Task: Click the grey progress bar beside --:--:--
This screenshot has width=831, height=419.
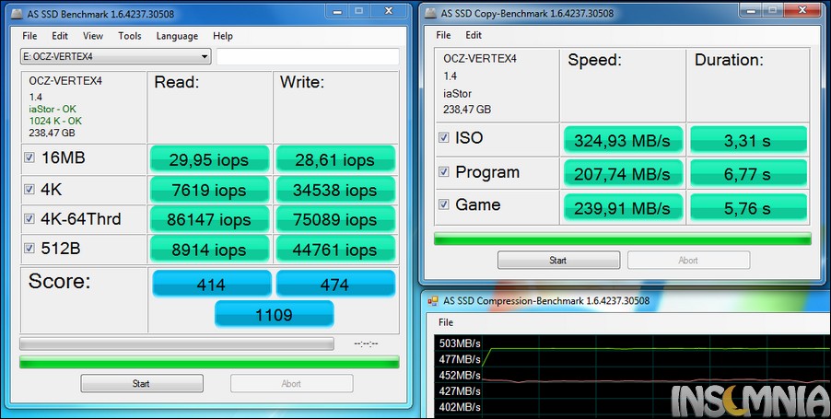Action: (177, 343)
